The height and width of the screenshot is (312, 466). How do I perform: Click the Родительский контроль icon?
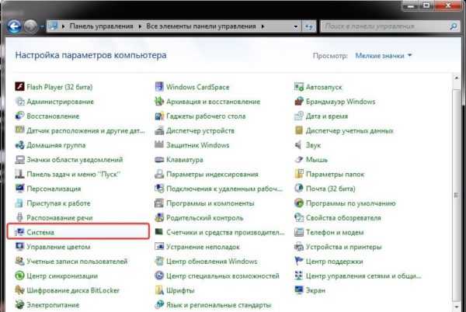click(x=159, y=217)
